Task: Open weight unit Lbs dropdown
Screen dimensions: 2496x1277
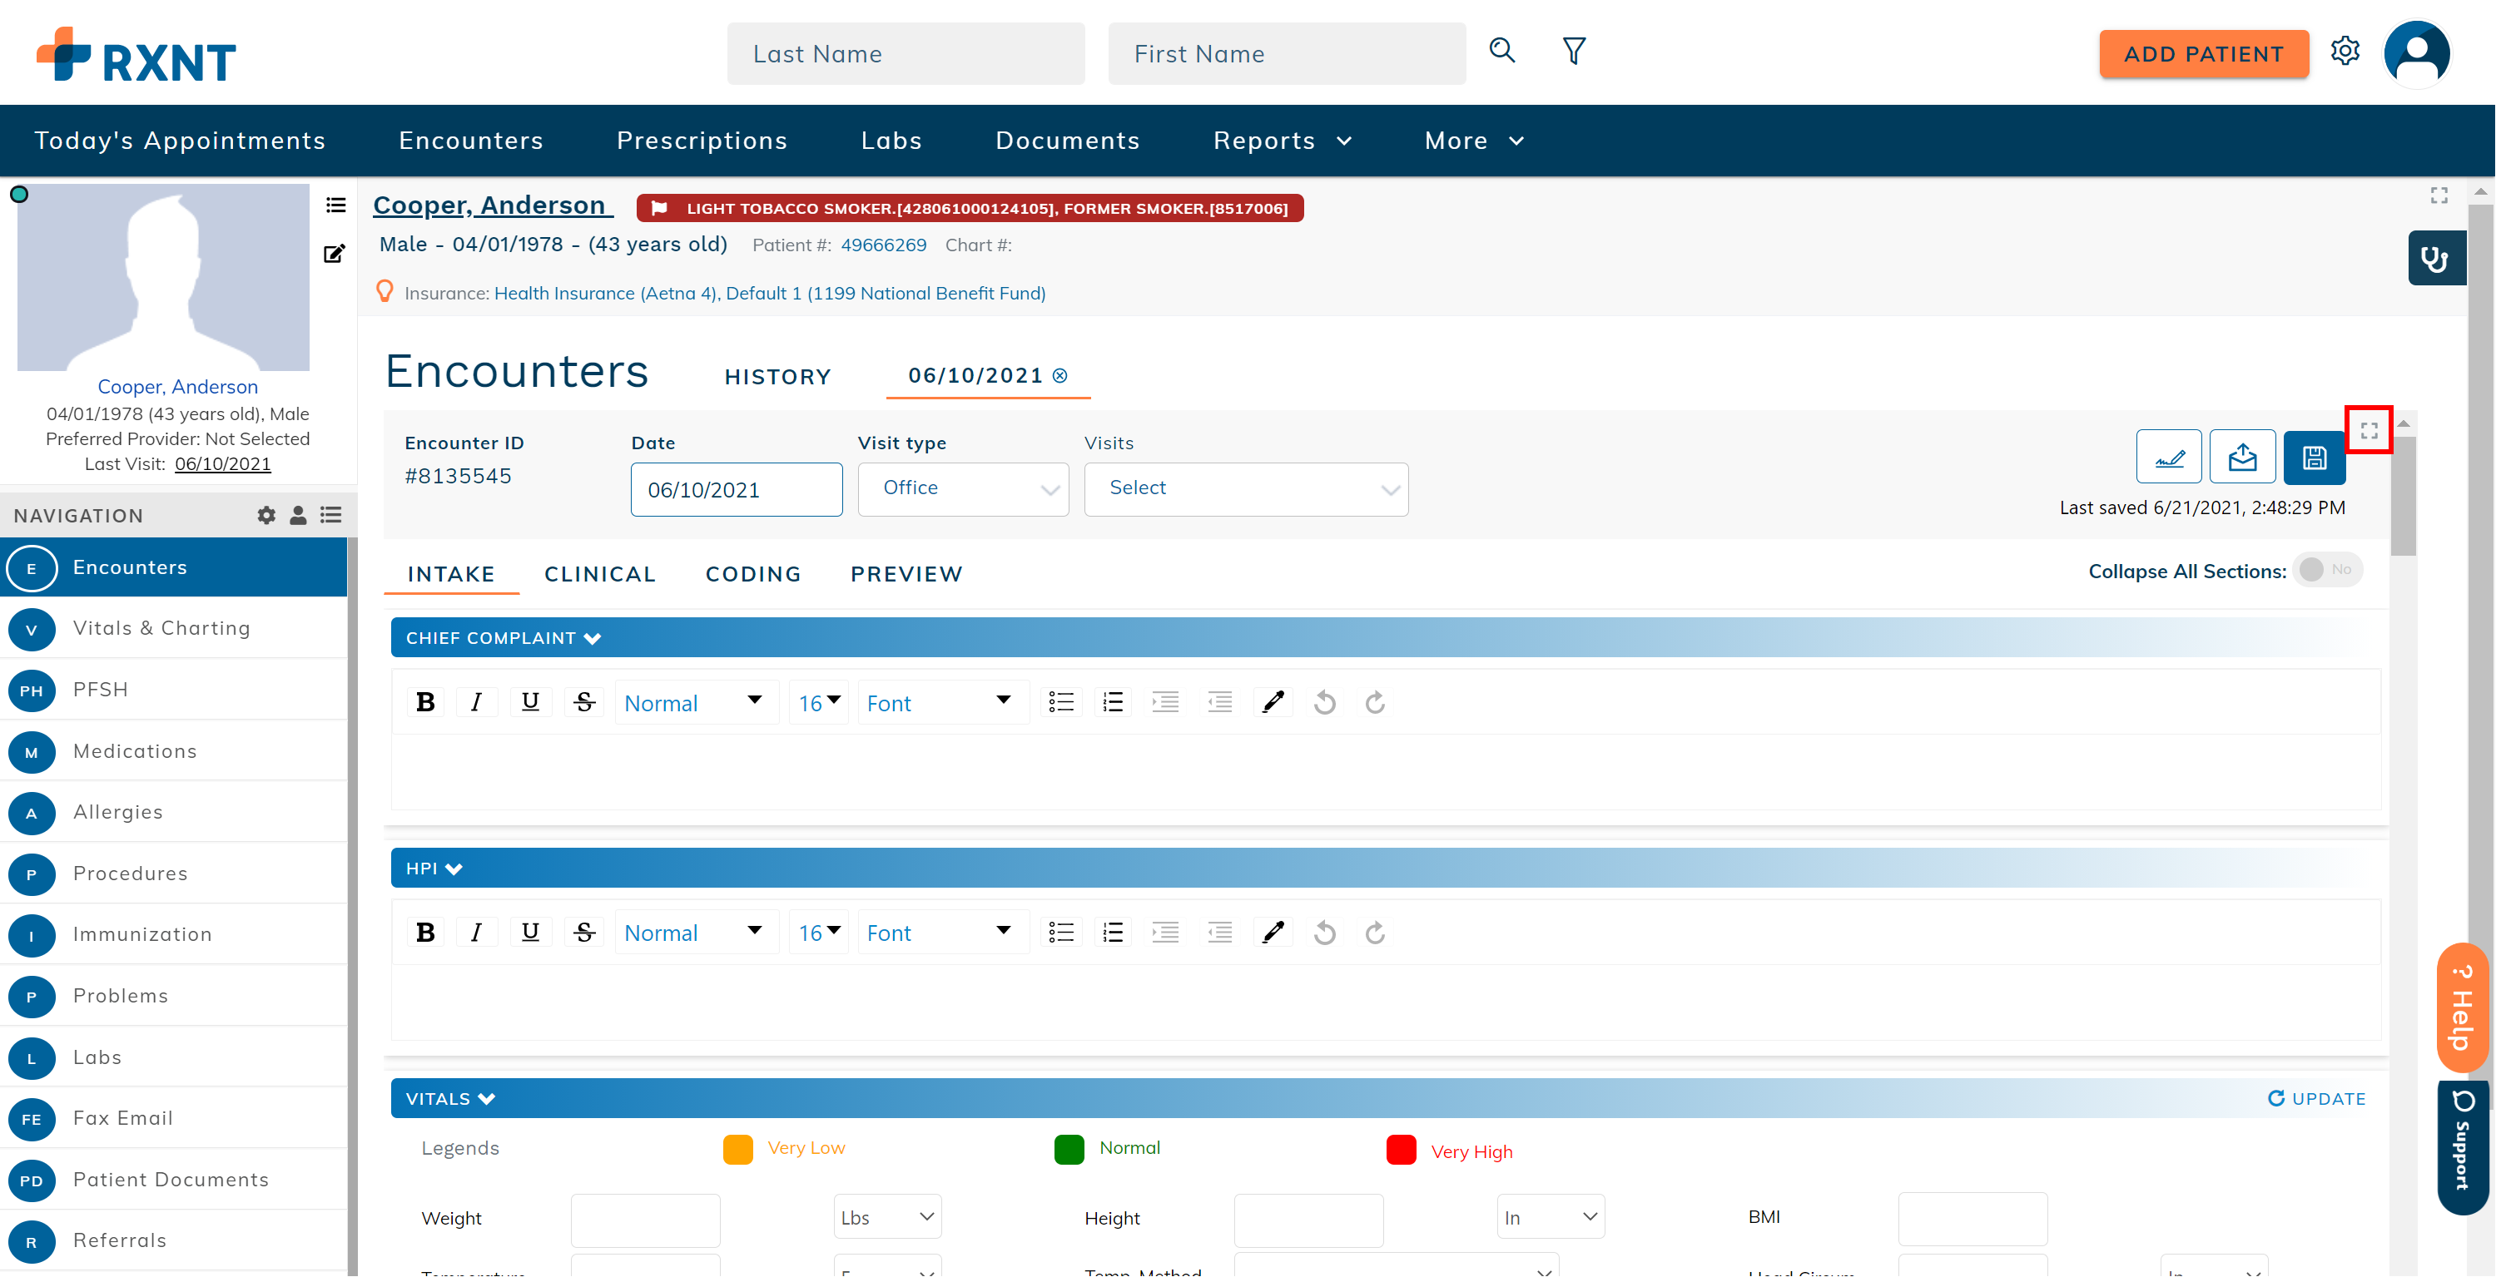Action: [x=887, y=1218]
